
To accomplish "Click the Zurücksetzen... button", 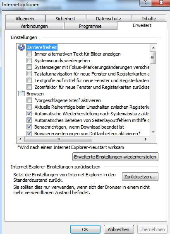I will coord(140,177).
